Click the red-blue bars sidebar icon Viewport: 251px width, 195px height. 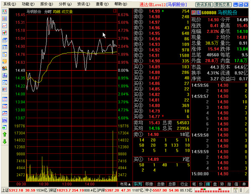point(5,19)
